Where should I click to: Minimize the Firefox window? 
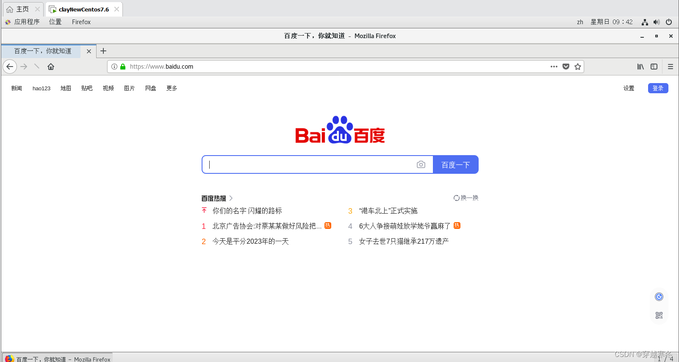coord(642,36)
